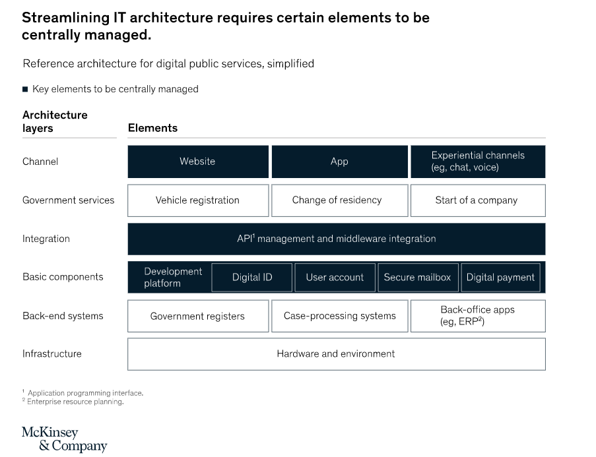Click the Website channel box
596x457 pixels.
(x=198, y=162)
